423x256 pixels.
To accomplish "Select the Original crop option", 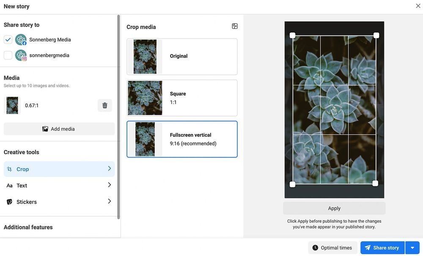I will [x=182, y=57].
